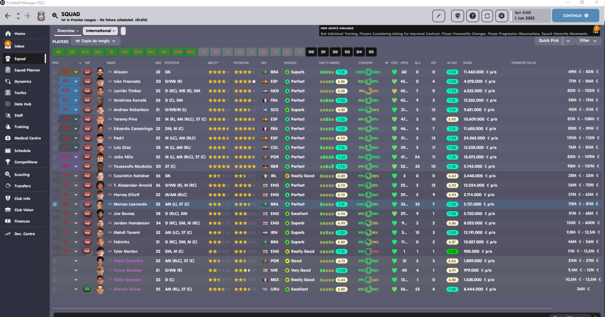
Task: Open Fábio Carvalho player name link
Action: [128, 261]
